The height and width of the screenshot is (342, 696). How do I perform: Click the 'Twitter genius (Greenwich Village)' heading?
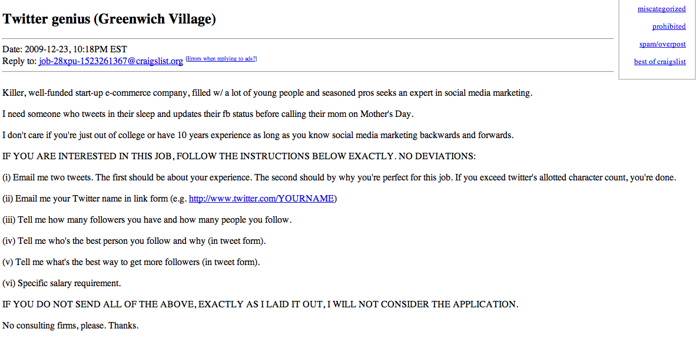tap(110, 19)
